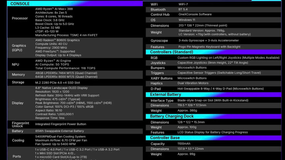This screenshot has height=160, width=285.
Task: Click the Controller Base section header
Action: click(x=213, y=137)
